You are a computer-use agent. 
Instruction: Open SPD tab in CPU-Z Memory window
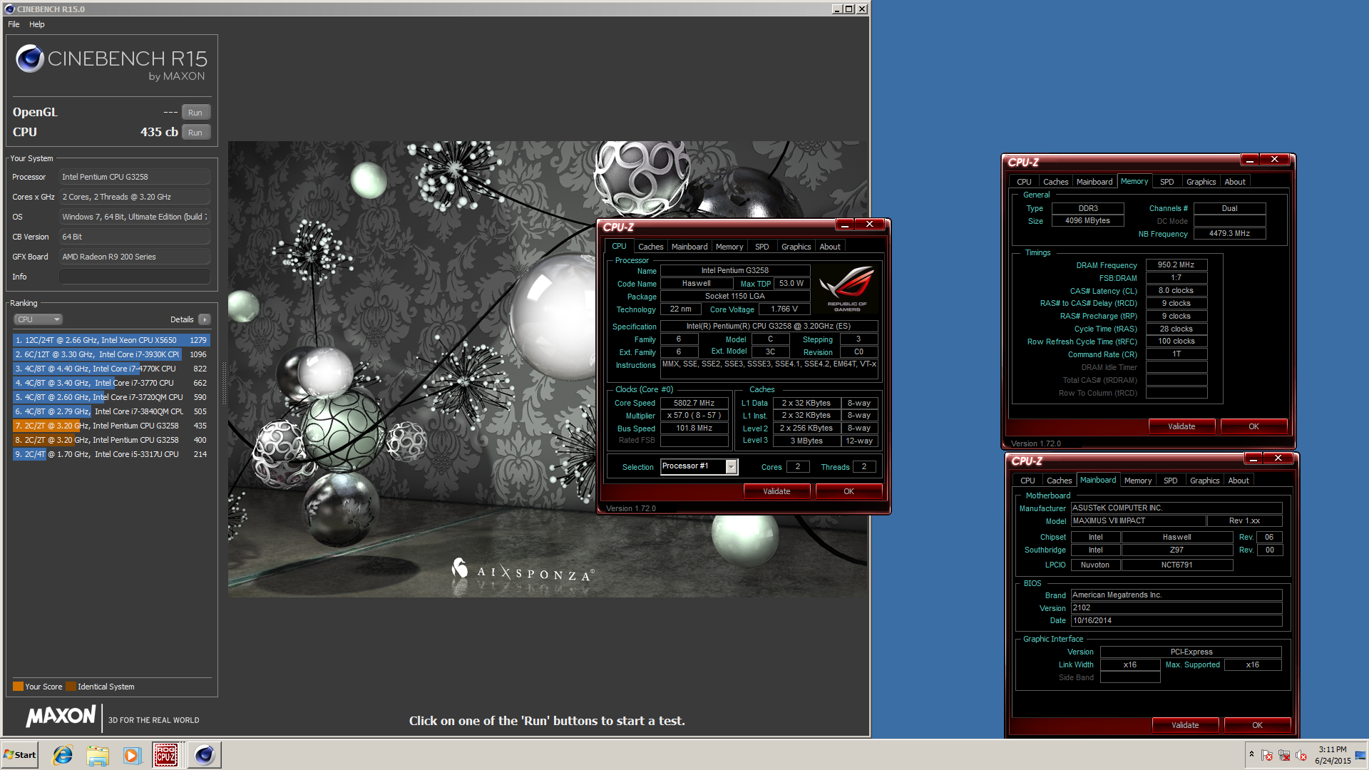click(1167, 182)
